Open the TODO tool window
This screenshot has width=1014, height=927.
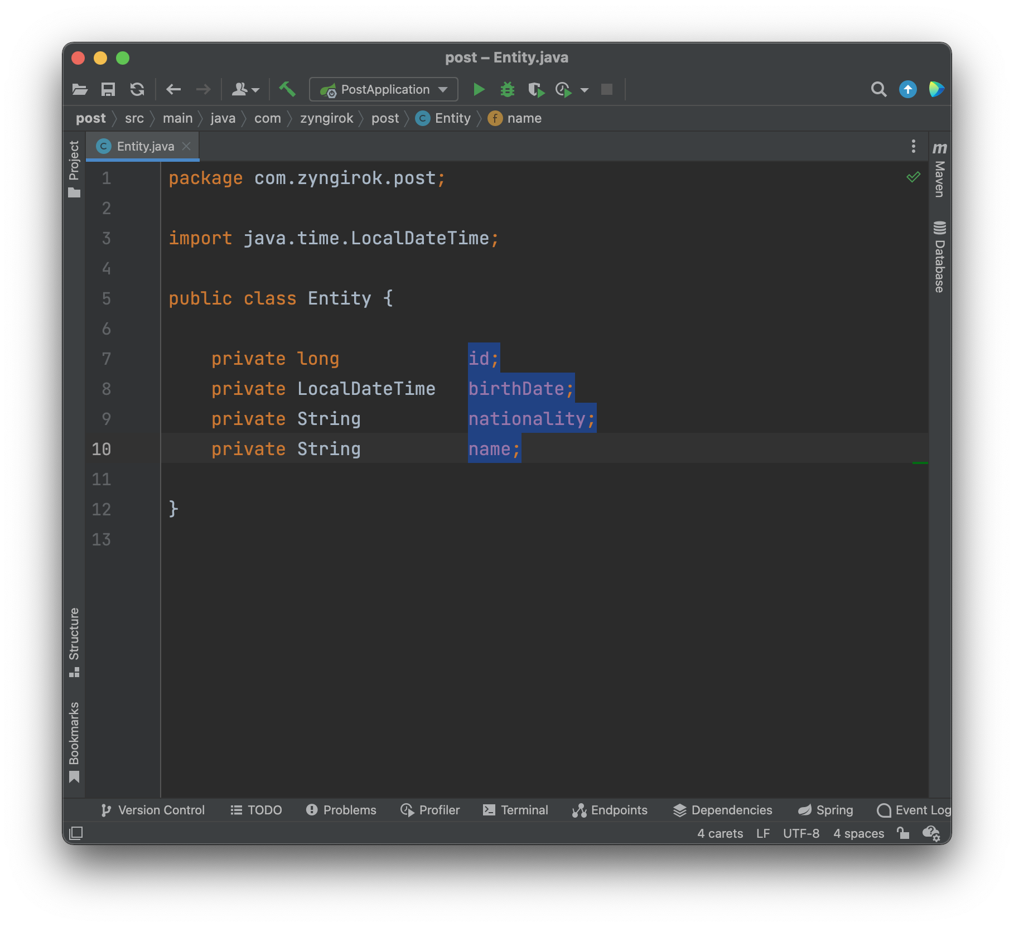257,810
